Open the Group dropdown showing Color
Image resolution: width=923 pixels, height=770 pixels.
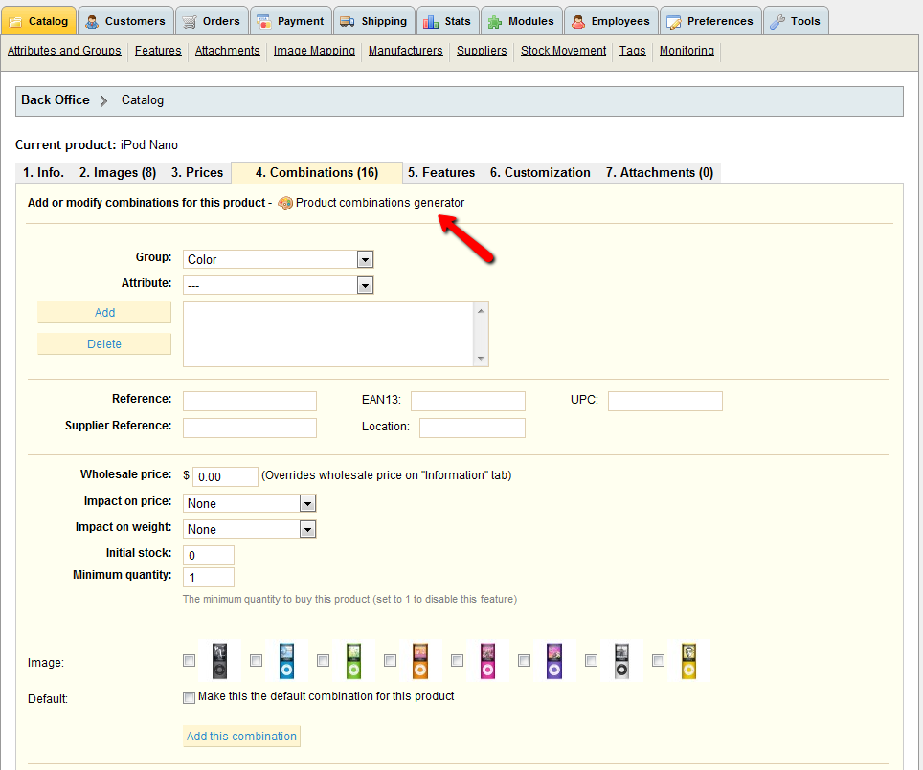point(279,259)
